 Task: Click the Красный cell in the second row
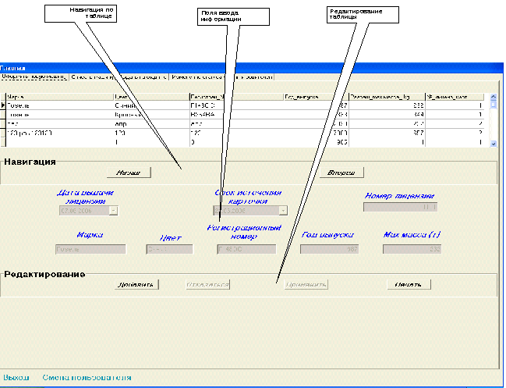152,114
